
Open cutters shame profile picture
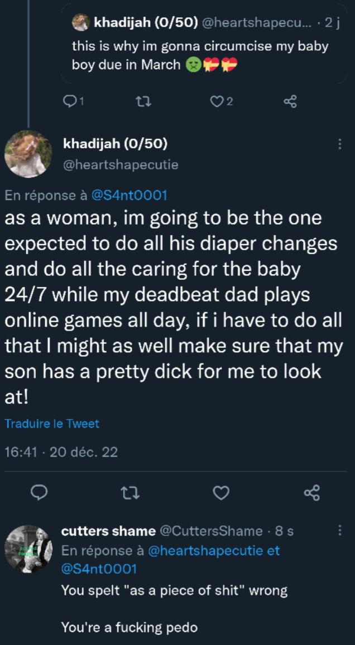click(x=28, y=549)
